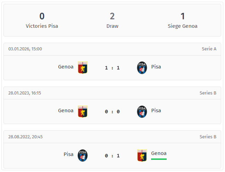
Task: Click Pisa crest in 28.01.2023 match
Action: pyautogui.click(x=142, y=112)
